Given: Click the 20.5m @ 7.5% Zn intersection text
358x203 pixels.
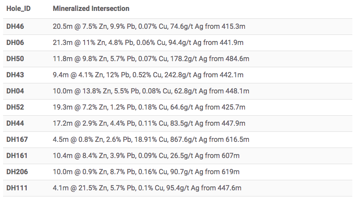Looking at the screenshot, I should pos(149,27).
